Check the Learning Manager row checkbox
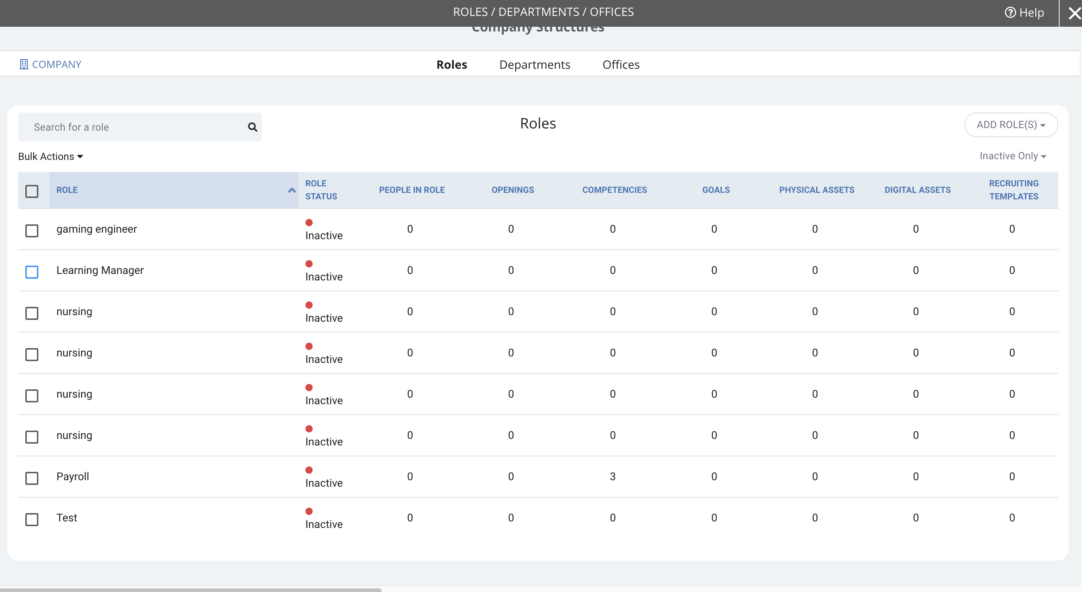Screen dimensions: 1082x592 (x=32, y=272)
